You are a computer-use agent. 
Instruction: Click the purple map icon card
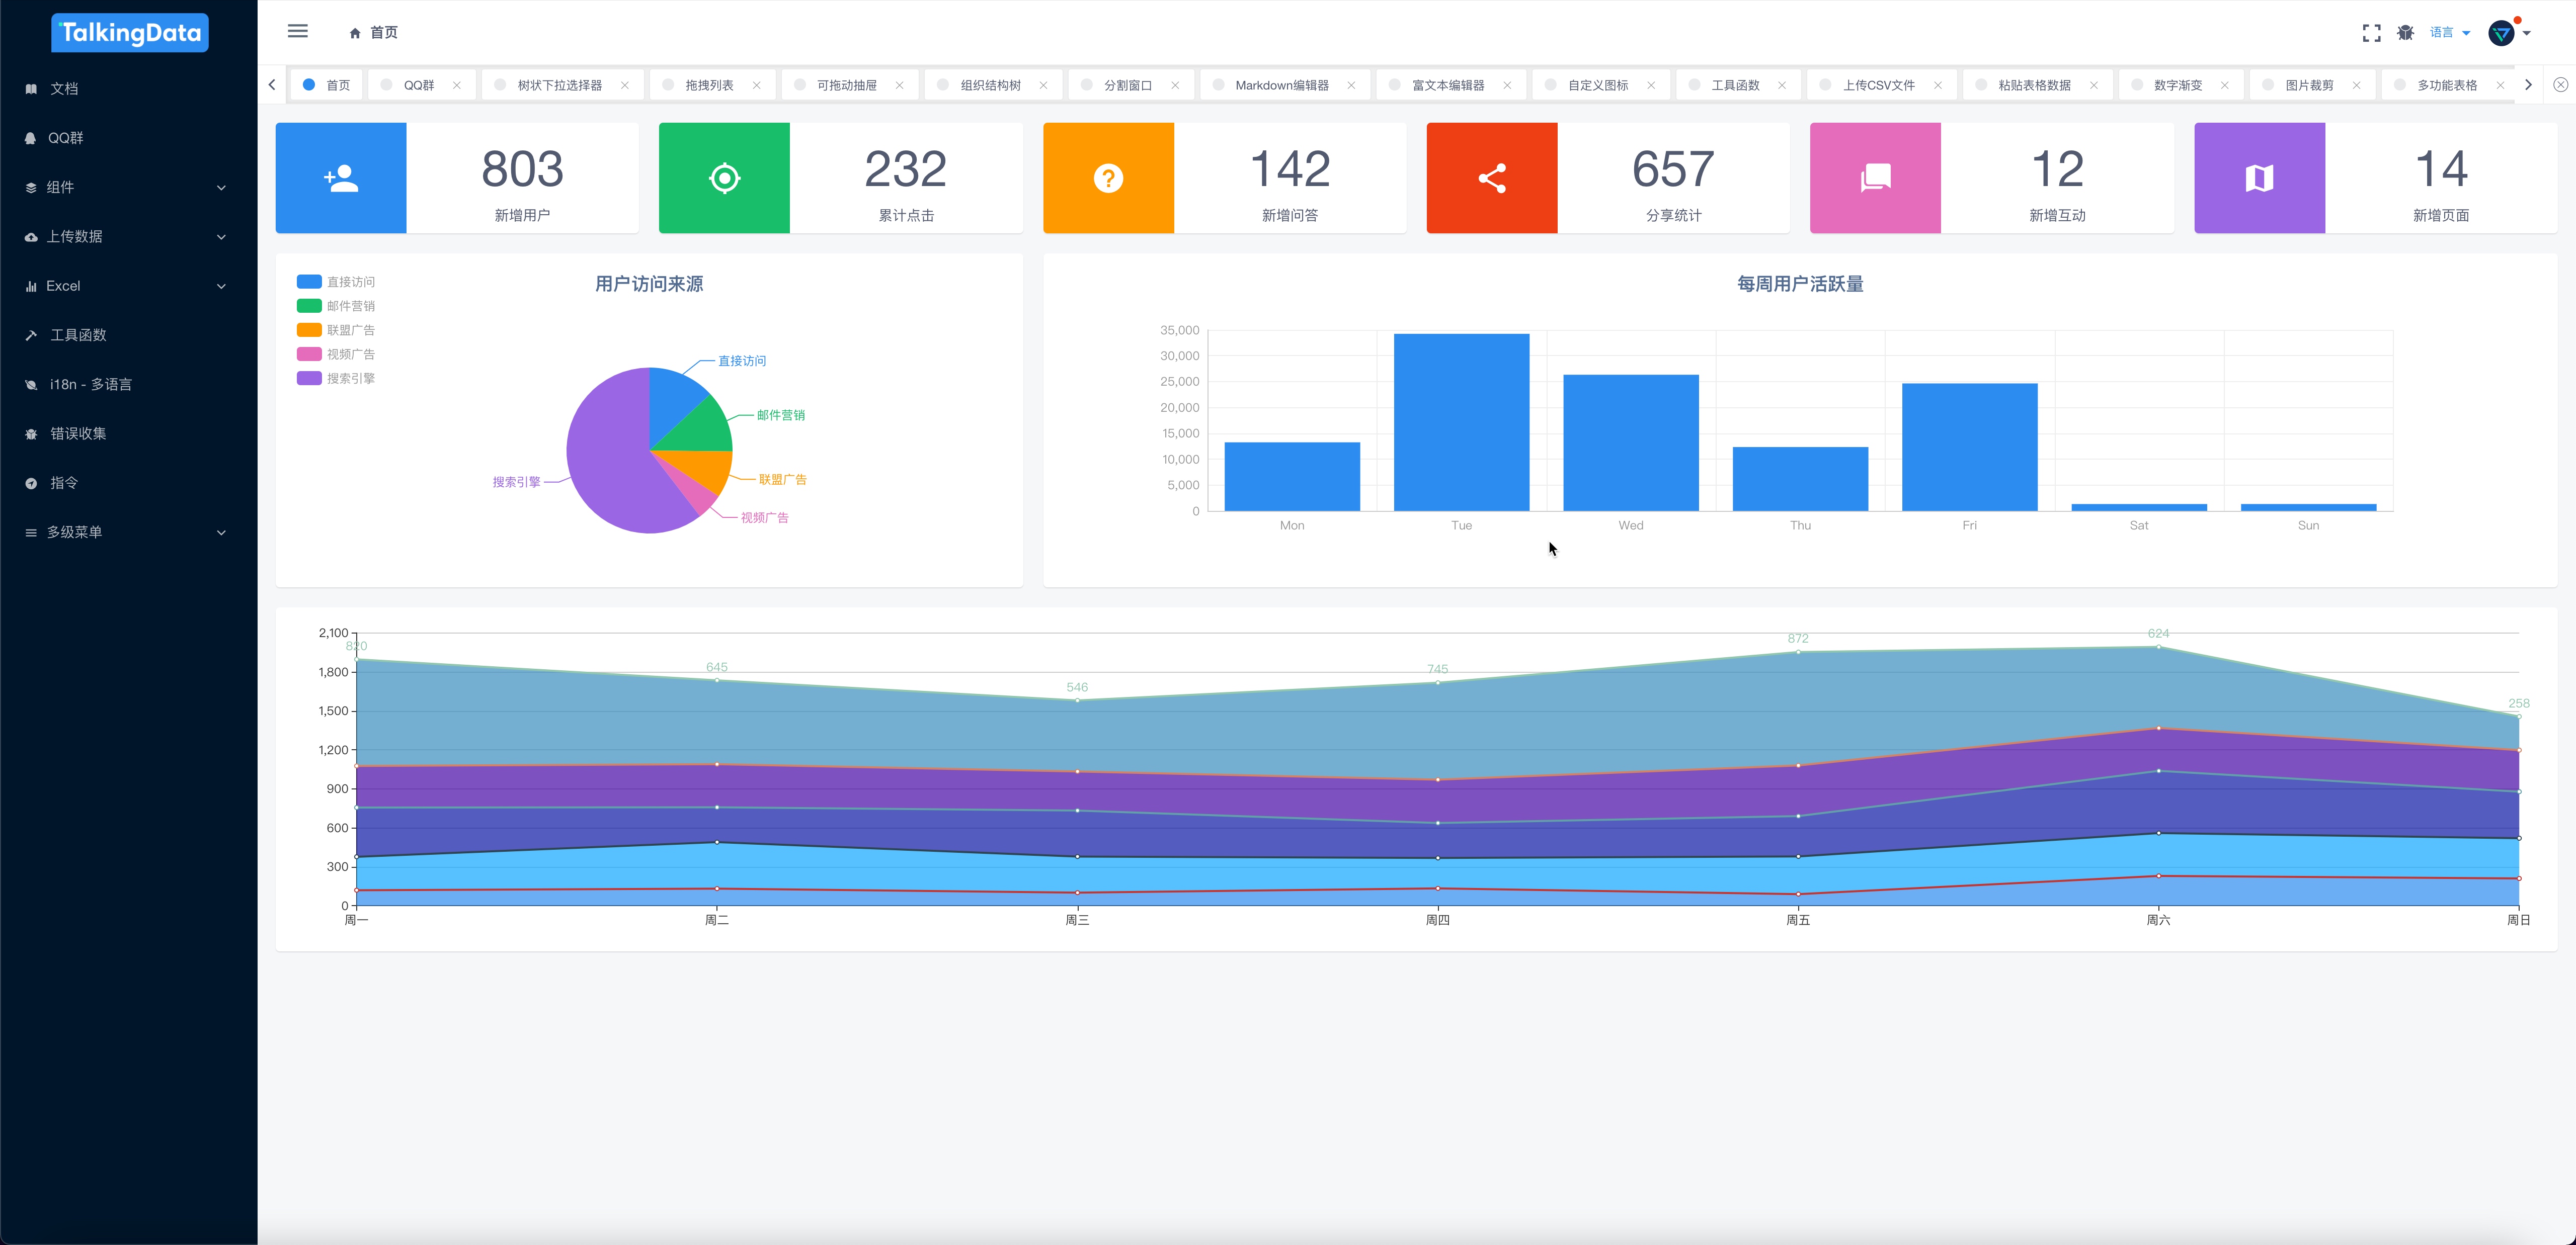pyautogui.click(x=2259, y=178)
